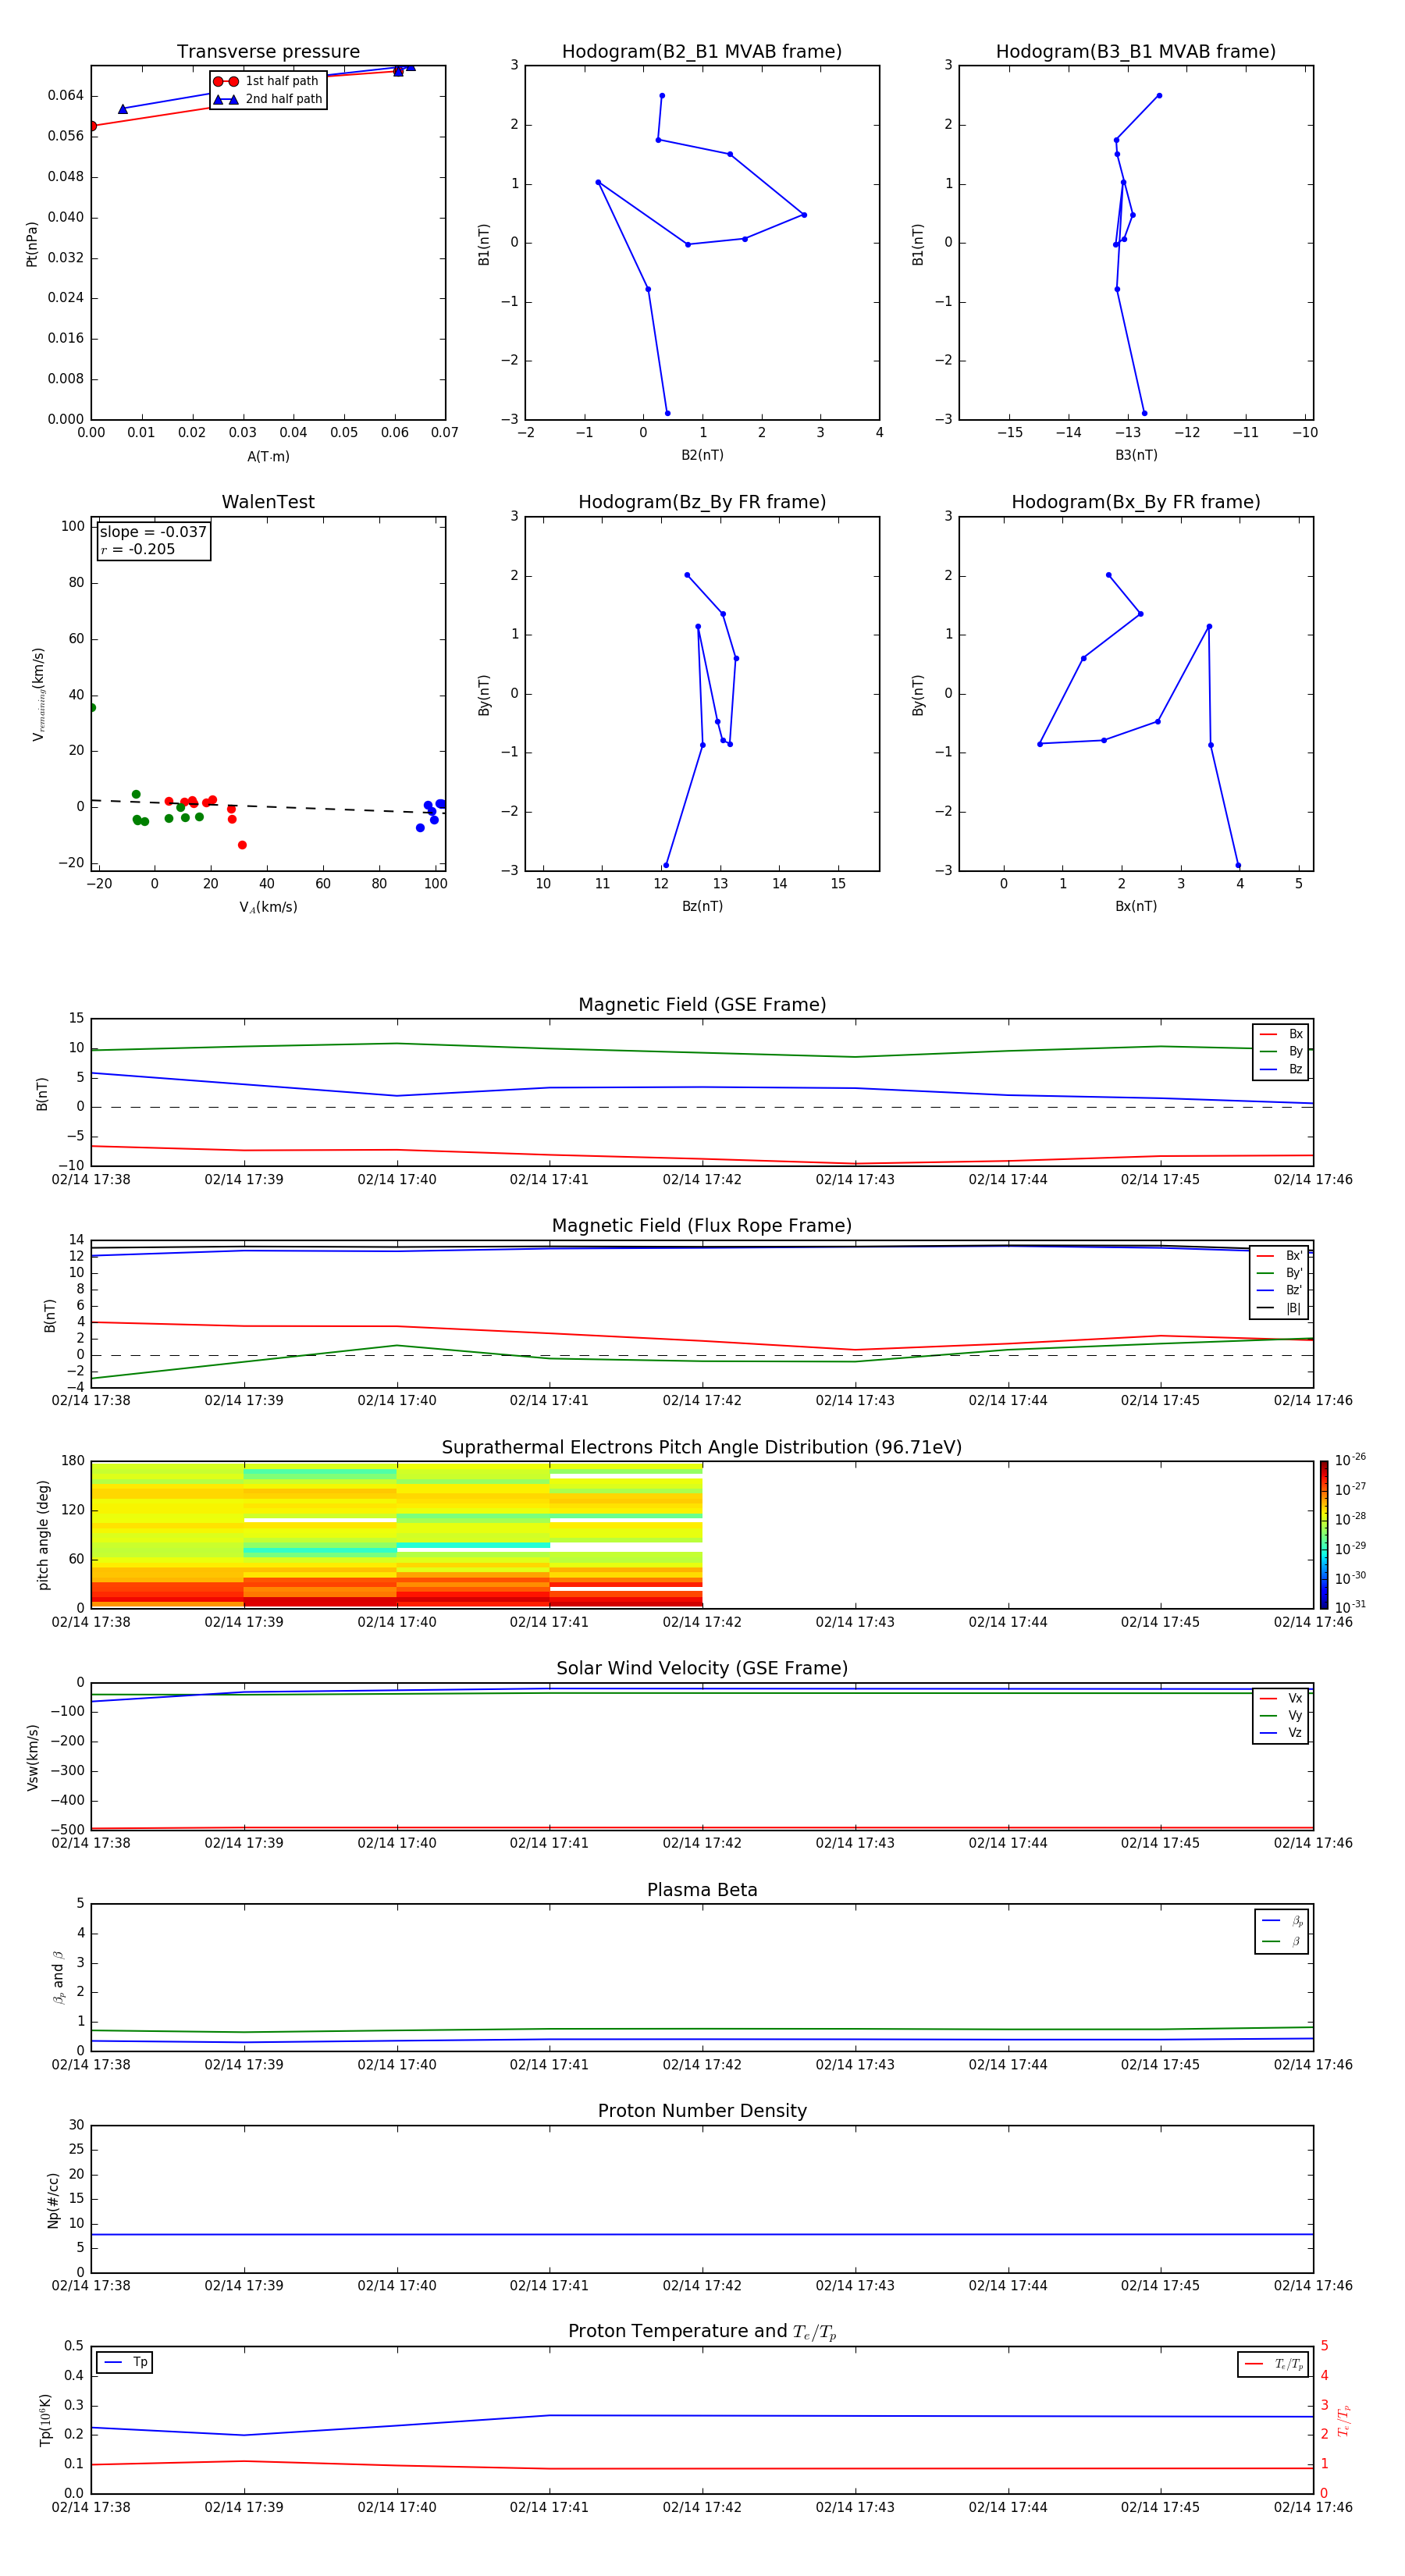Click the 'Vsw(km/s)' axis label
Image resolution: width=1405 pixels, height=2576 pixels.
coord(33,1757)
